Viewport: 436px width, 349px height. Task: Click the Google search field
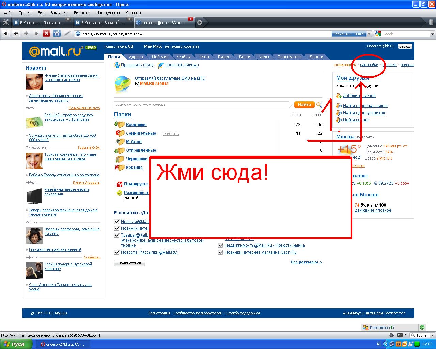tap(405, 34)
